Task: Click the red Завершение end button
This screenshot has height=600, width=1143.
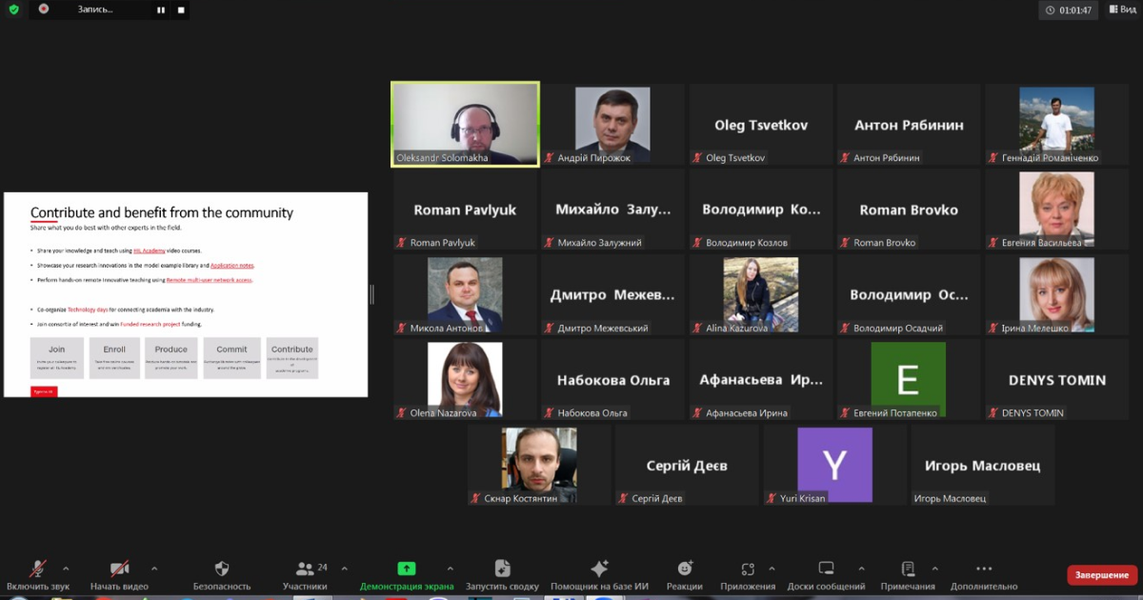Action: 1102,574
